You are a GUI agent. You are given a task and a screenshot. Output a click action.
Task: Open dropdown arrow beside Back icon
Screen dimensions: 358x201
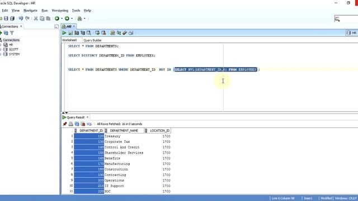pyautogui.click(x=62, y=18)
